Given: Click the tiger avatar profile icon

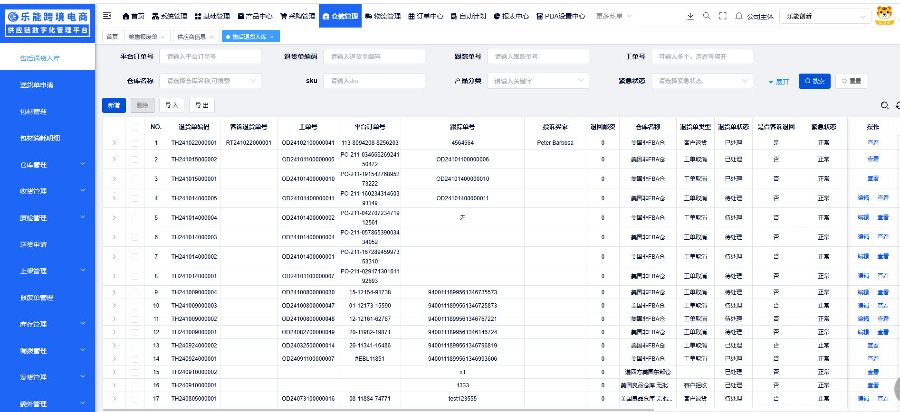Looking at the screenshot, I should coord(884,16).
